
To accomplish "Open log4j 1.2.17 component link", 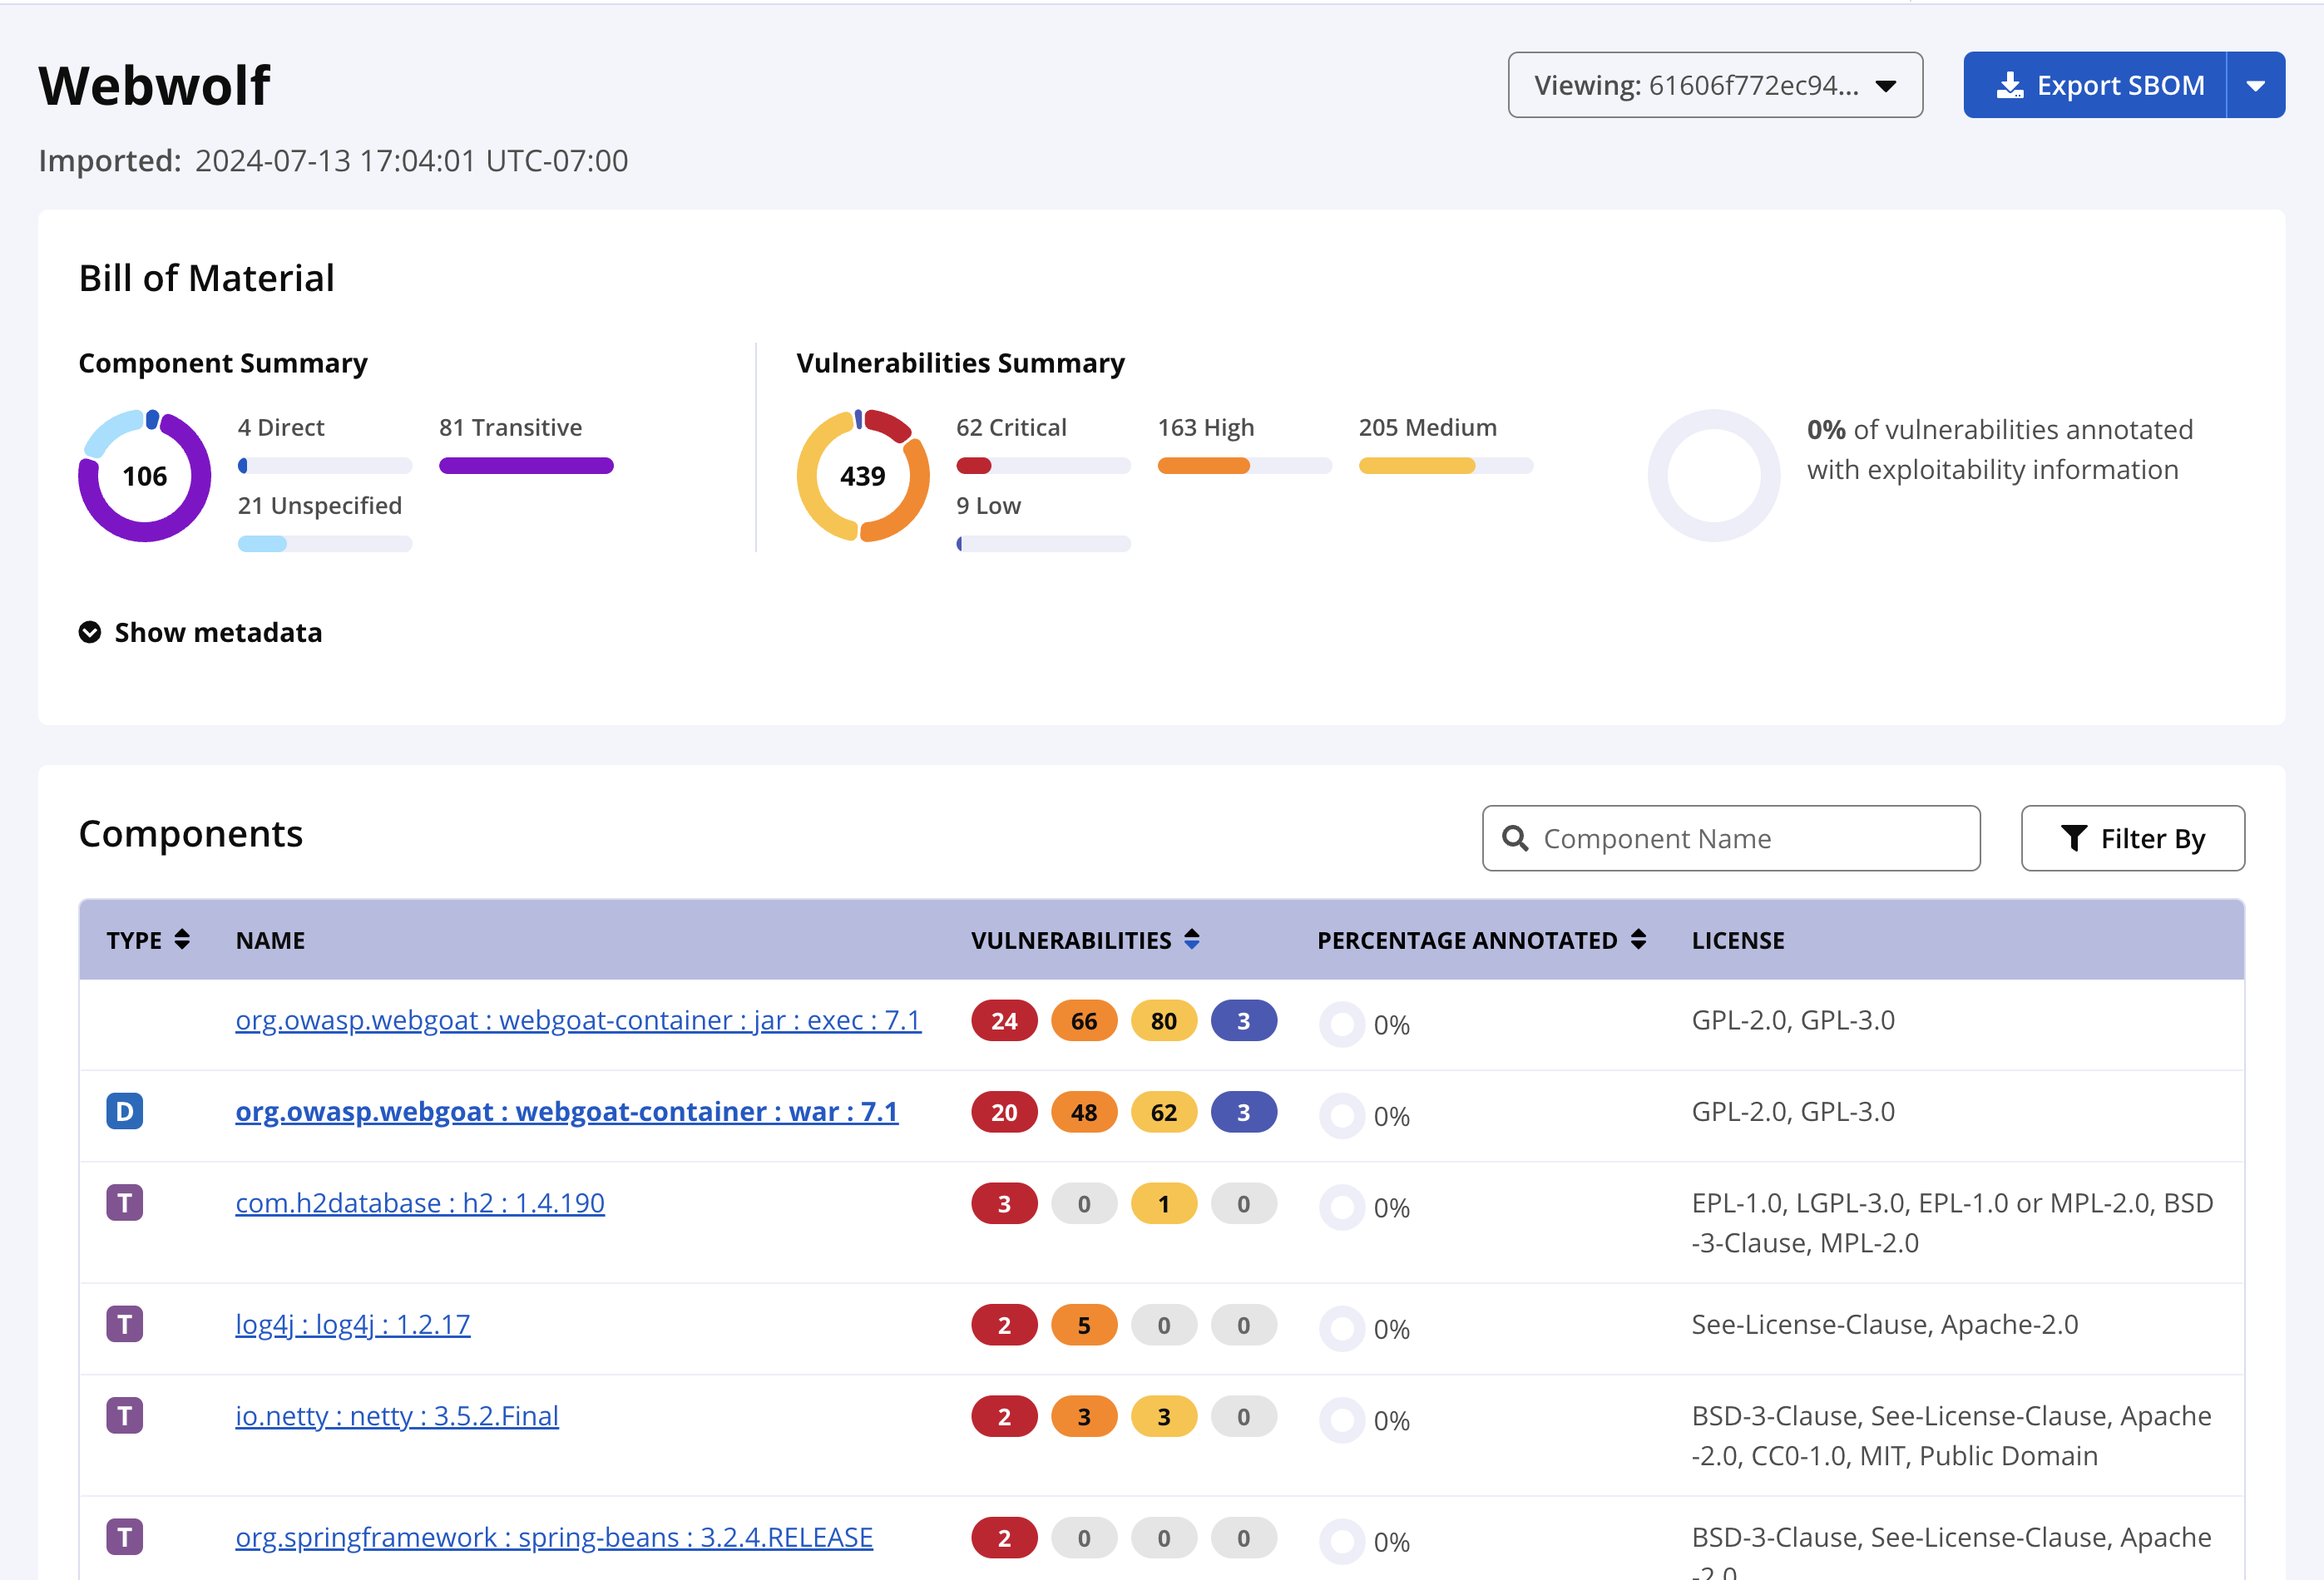I will pos(353,1324).
